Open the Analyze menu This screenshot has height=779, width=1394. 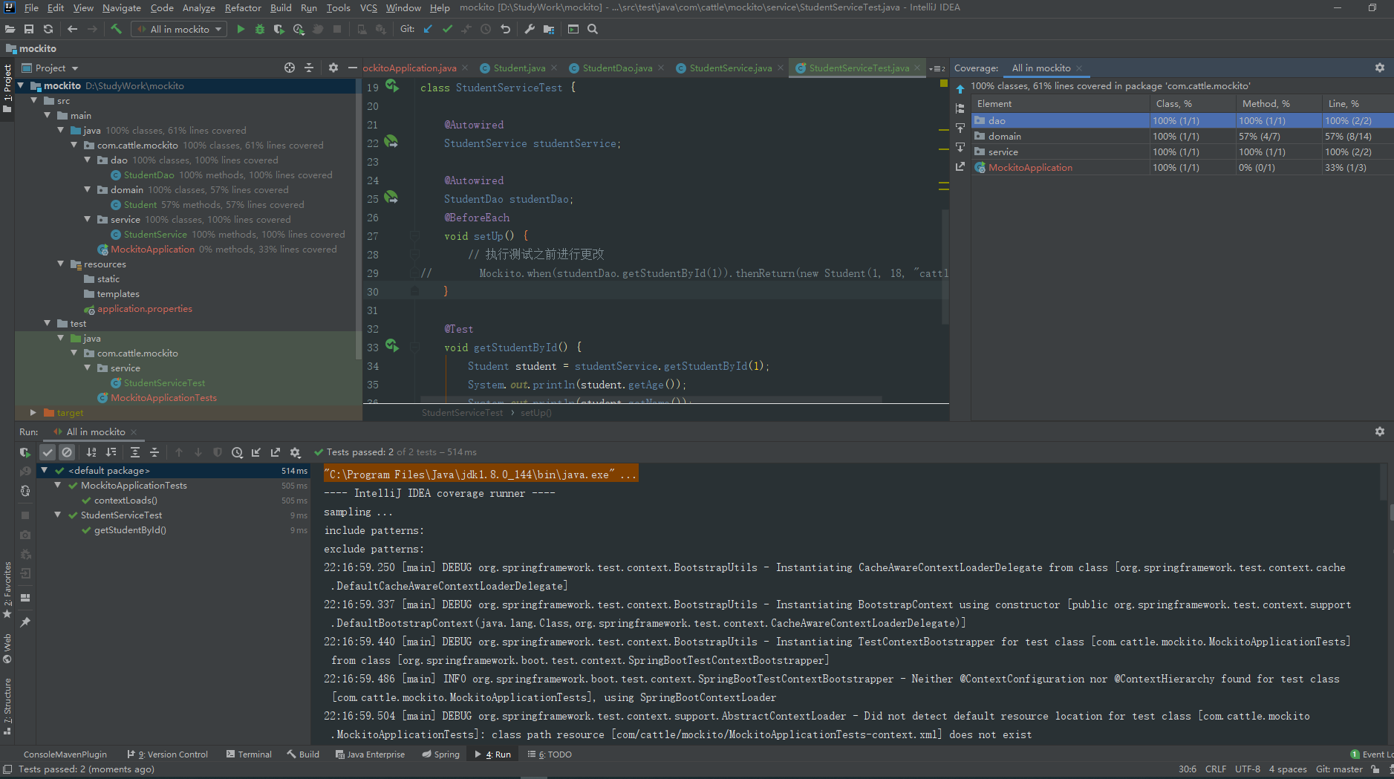(x=198, y=7)
